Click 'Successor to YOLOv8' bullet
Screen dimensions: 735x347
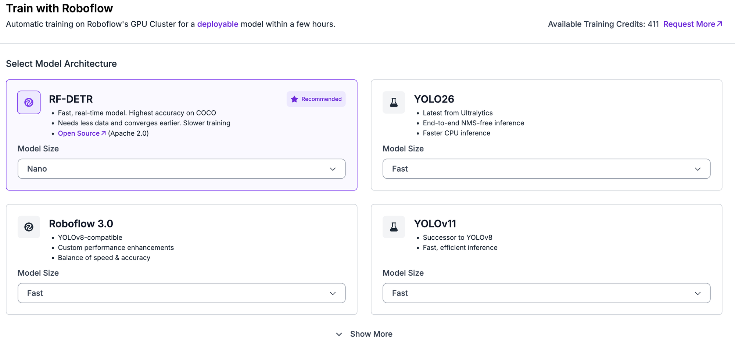pyautogui.click(x=458, y=237)
